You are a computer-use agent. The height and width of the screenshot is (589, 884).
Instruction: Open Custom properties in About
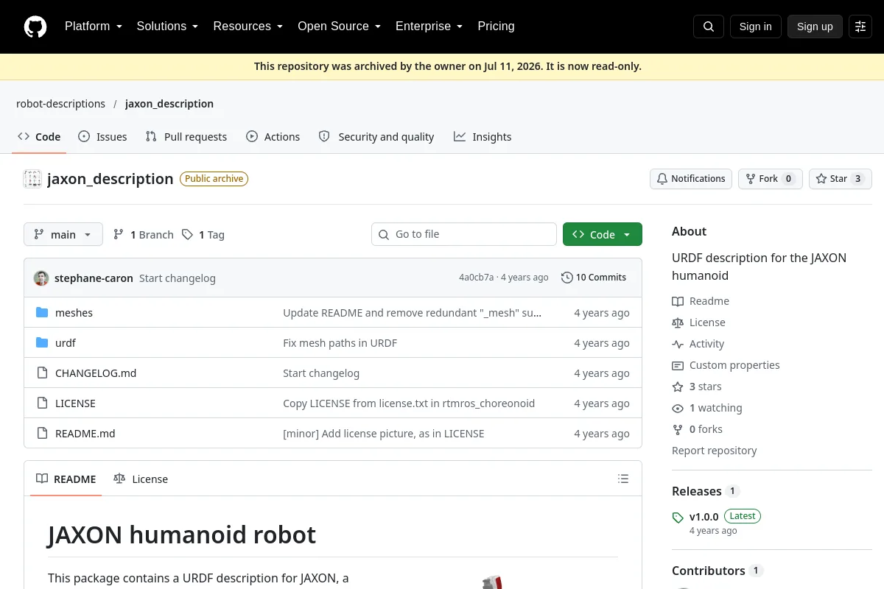(x=726, y=365)
